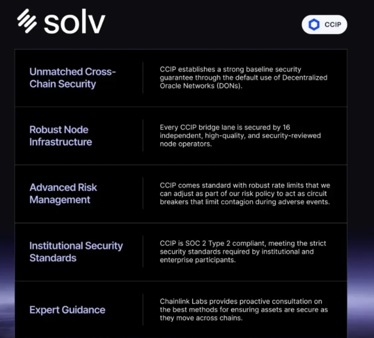Viewport: 374px width, 338px height.
Task: Select the Expert Guidance heading
Action: (x=67, y=310)
